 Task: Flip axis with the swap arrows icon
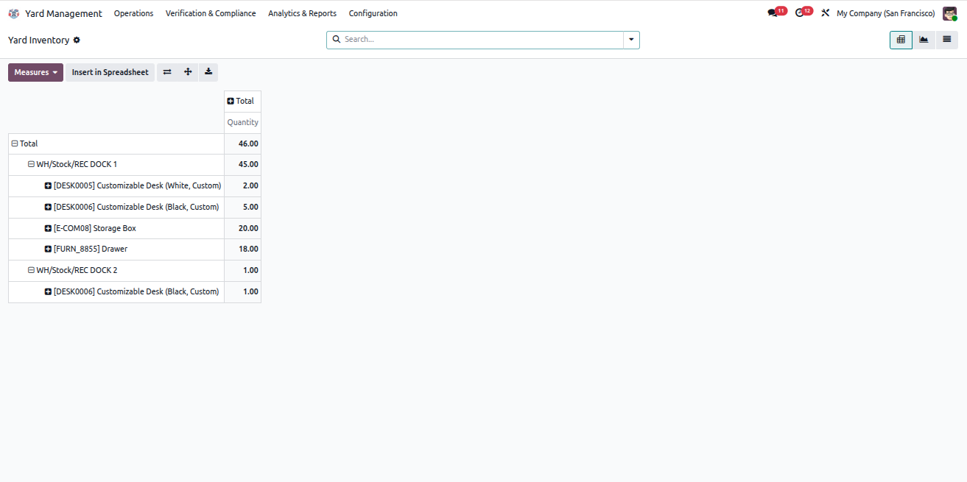[x=167, y=72]
